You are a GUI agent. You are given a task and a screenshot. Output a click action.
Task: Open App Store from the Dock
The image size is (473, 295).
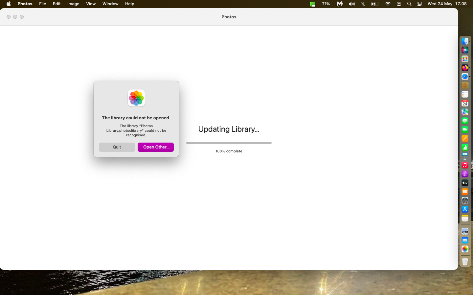pos(465,209)
